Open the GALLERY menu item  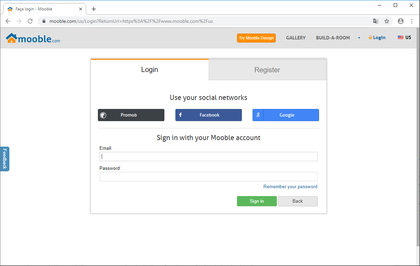296,38
